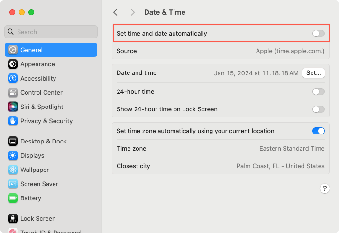Open the Accessibility icon in sidebar
Viewport: 339px width, 233px height.
pos(13,79)
